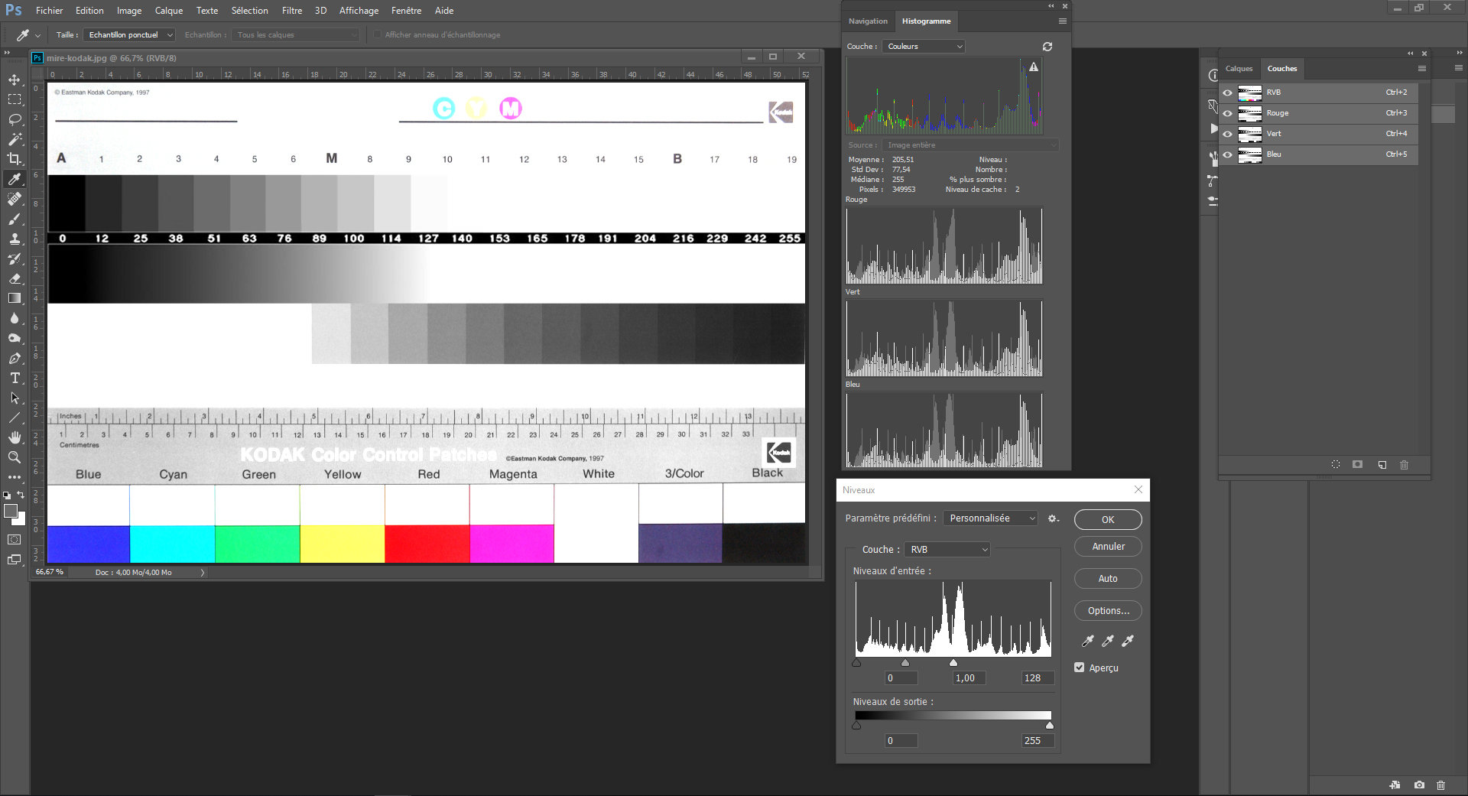Select the Eyedropper tool in the left toolbar
Screen dimensions: 1468x796
click(x=15, y=179)
